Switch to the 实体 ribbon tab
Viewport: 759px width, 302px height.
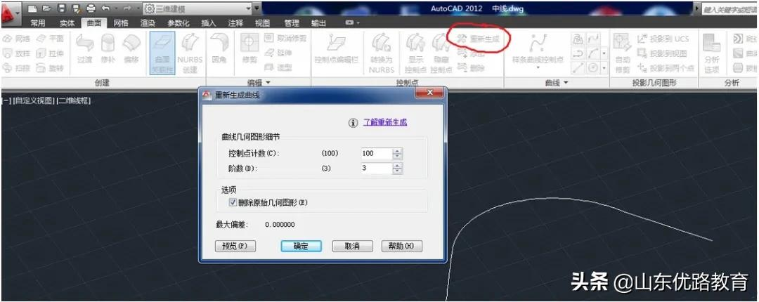click(67, 22)
